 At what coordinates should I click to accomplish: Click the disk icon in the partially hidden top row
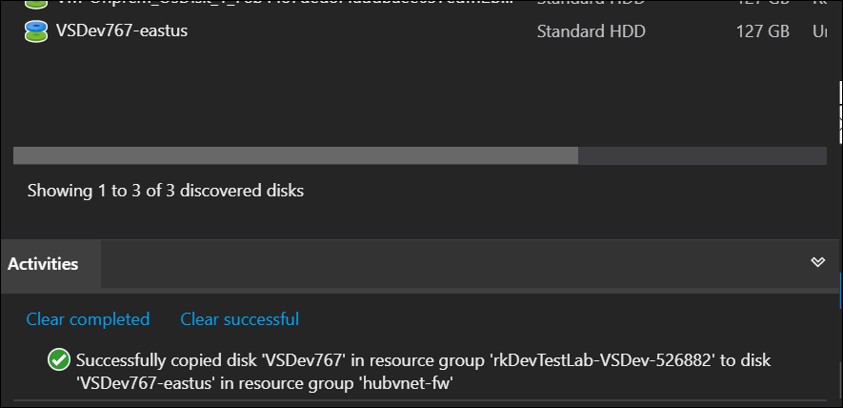coord(36,3)
